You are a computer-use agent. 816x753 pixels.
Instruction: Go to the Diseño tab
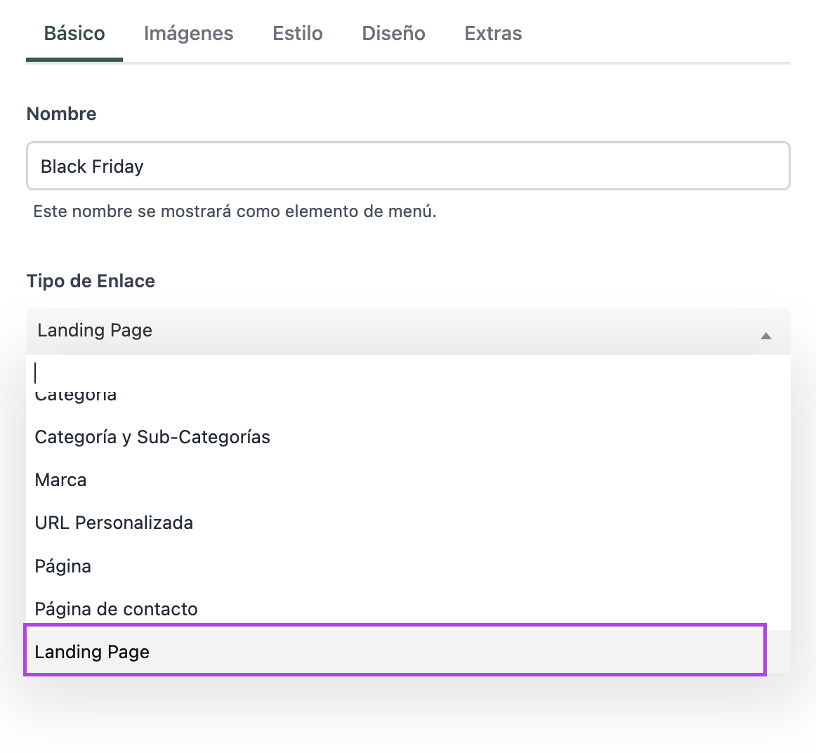tap(393, 34)
